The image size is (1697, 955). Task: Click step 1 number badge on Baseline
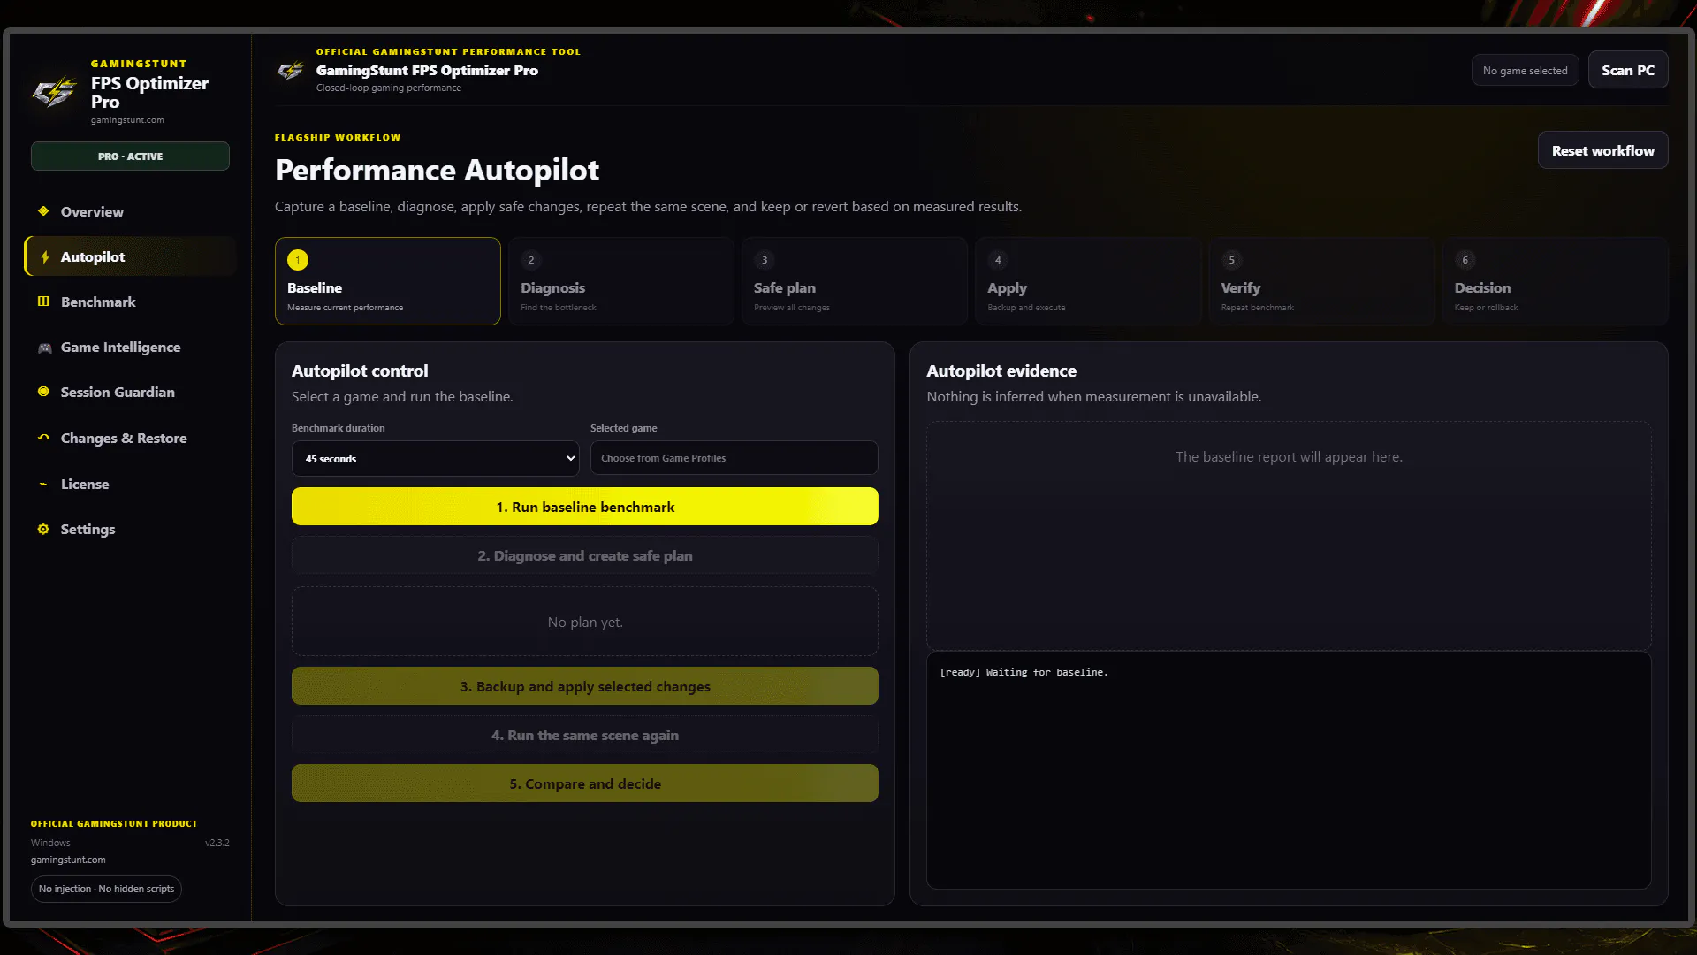(x=298, y=260)
